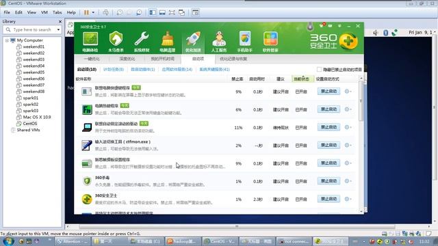Click CentOS guest volume speaker icon
This screenshot has width=438, height=246.
pos(375,33)
